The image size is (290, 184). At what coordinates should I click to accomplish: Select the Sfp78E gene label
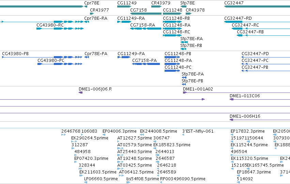(x=187, y=3)
